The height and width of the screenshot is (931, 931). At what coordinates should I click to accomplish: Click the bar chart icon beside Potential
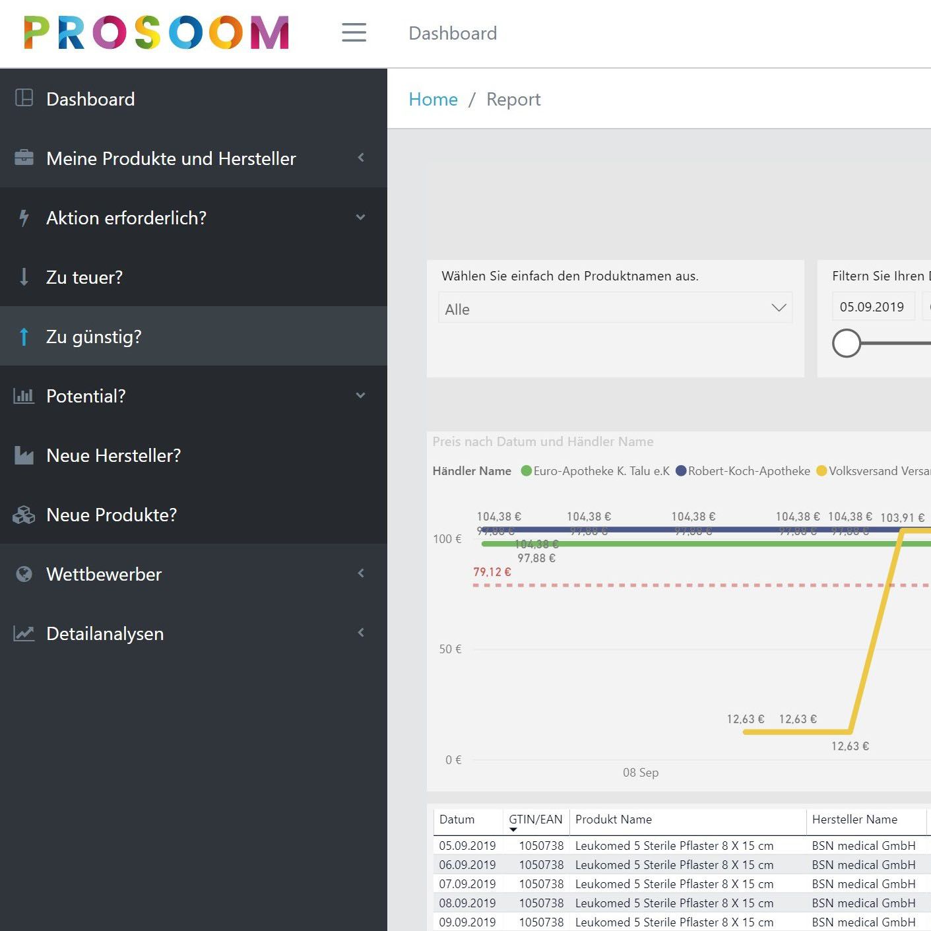pos(24,396)
